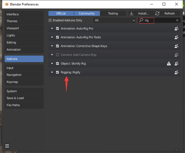The image size is (185, 153).
Task: Open the Animation preferences section
Action: point(24,50)
